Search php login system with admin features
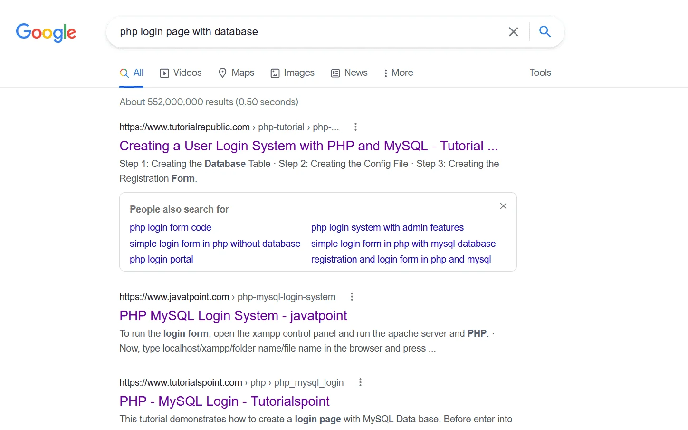The width and height of the screenshot is (688, 430). pos(387,228)
